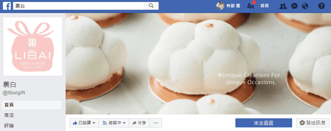
Task: Click the 來去逛逛 shop button
Action: tap(263, 123)
